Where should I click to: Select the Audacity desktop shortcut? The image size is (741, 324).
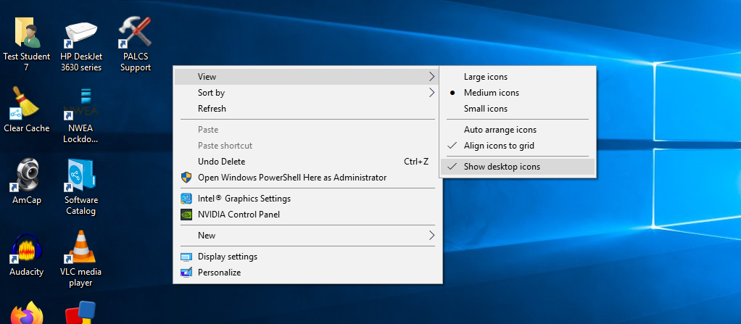click(x=26, y=249)
